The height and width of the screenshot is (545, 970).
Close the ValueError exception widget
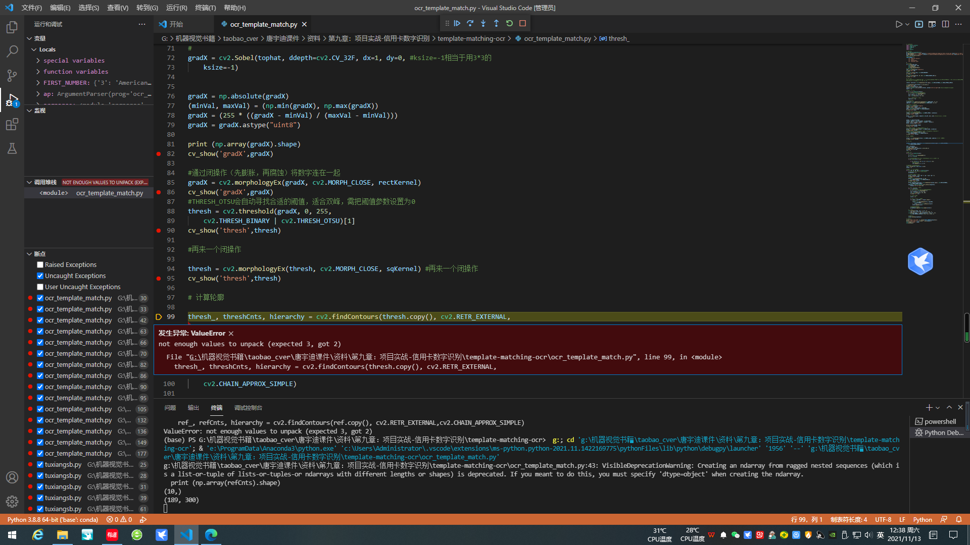click(231, 334)
